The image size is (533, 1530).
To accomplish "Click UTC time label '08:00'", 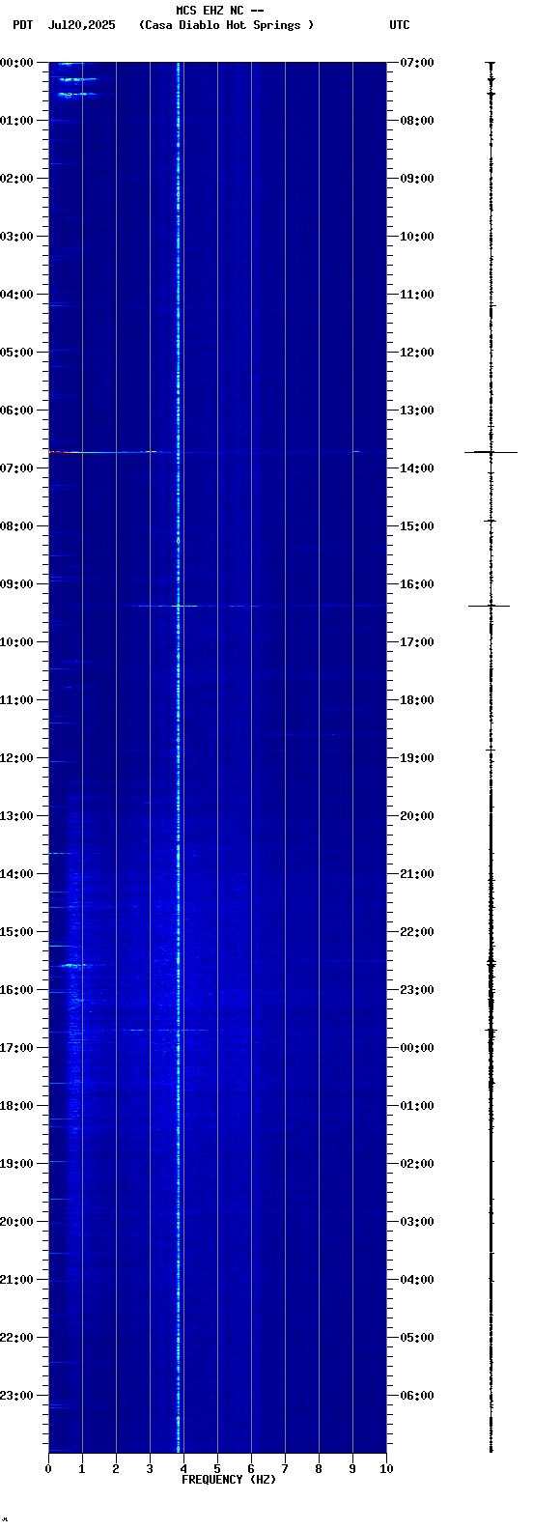I will click(417, 121).
